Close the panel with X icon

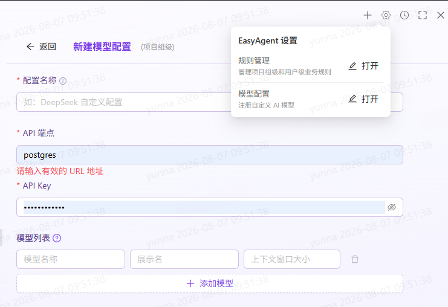pyautogui.click(x=441, y=15)
